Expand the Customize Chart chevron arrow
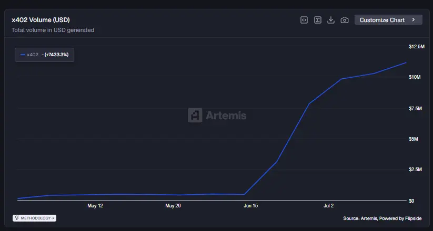This screenshot has width=433, height=231. point(414,20)
